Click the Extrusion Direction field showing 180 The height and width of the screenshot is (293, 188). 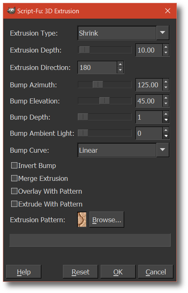[97, 67]
